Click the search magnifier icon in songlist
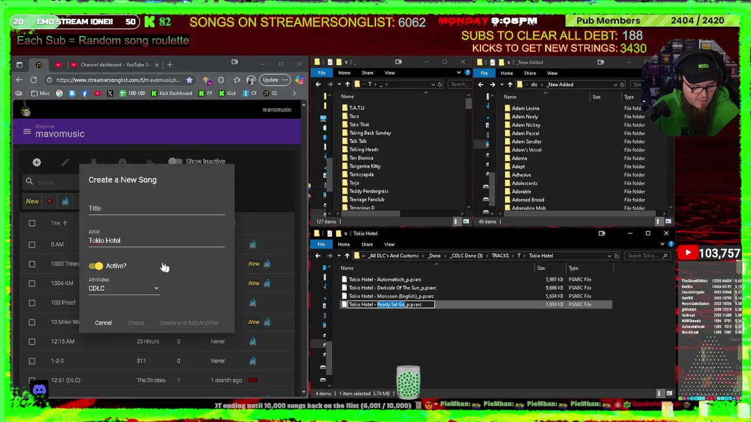The height and width of the screenshot is (422, 751). [x=29, y=182]
